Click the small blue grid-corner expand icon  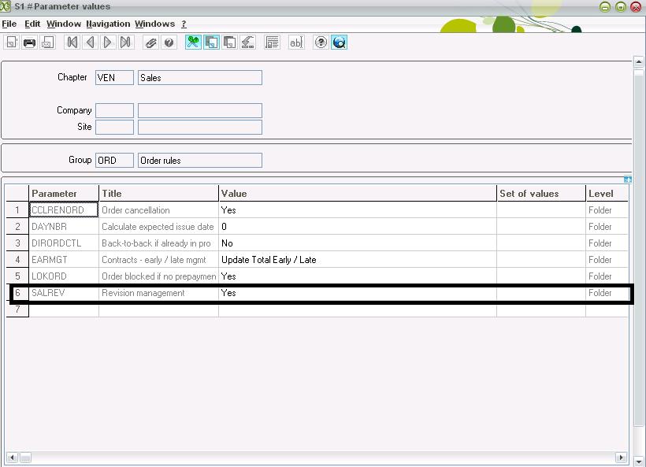click(627, 180)
